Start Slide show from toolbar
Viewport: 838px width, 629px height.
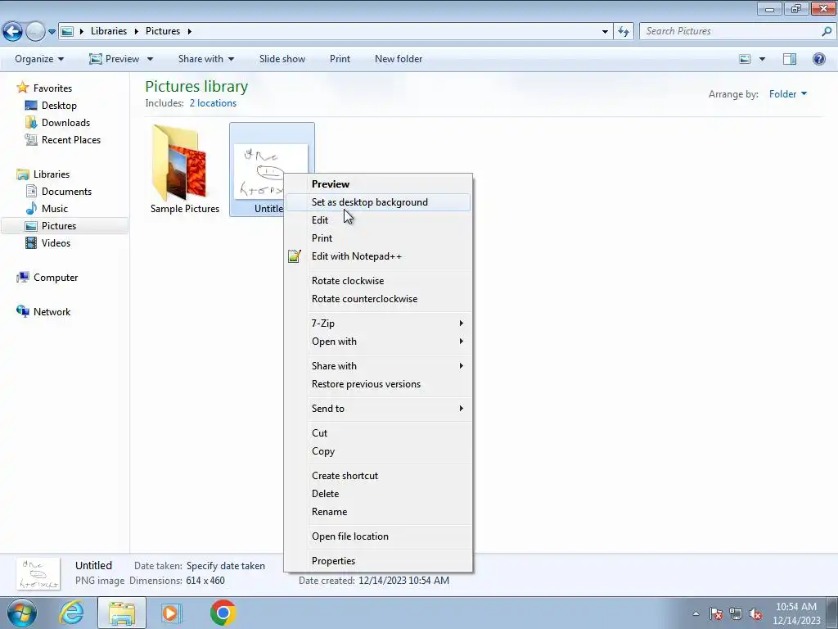pos(282,59)
